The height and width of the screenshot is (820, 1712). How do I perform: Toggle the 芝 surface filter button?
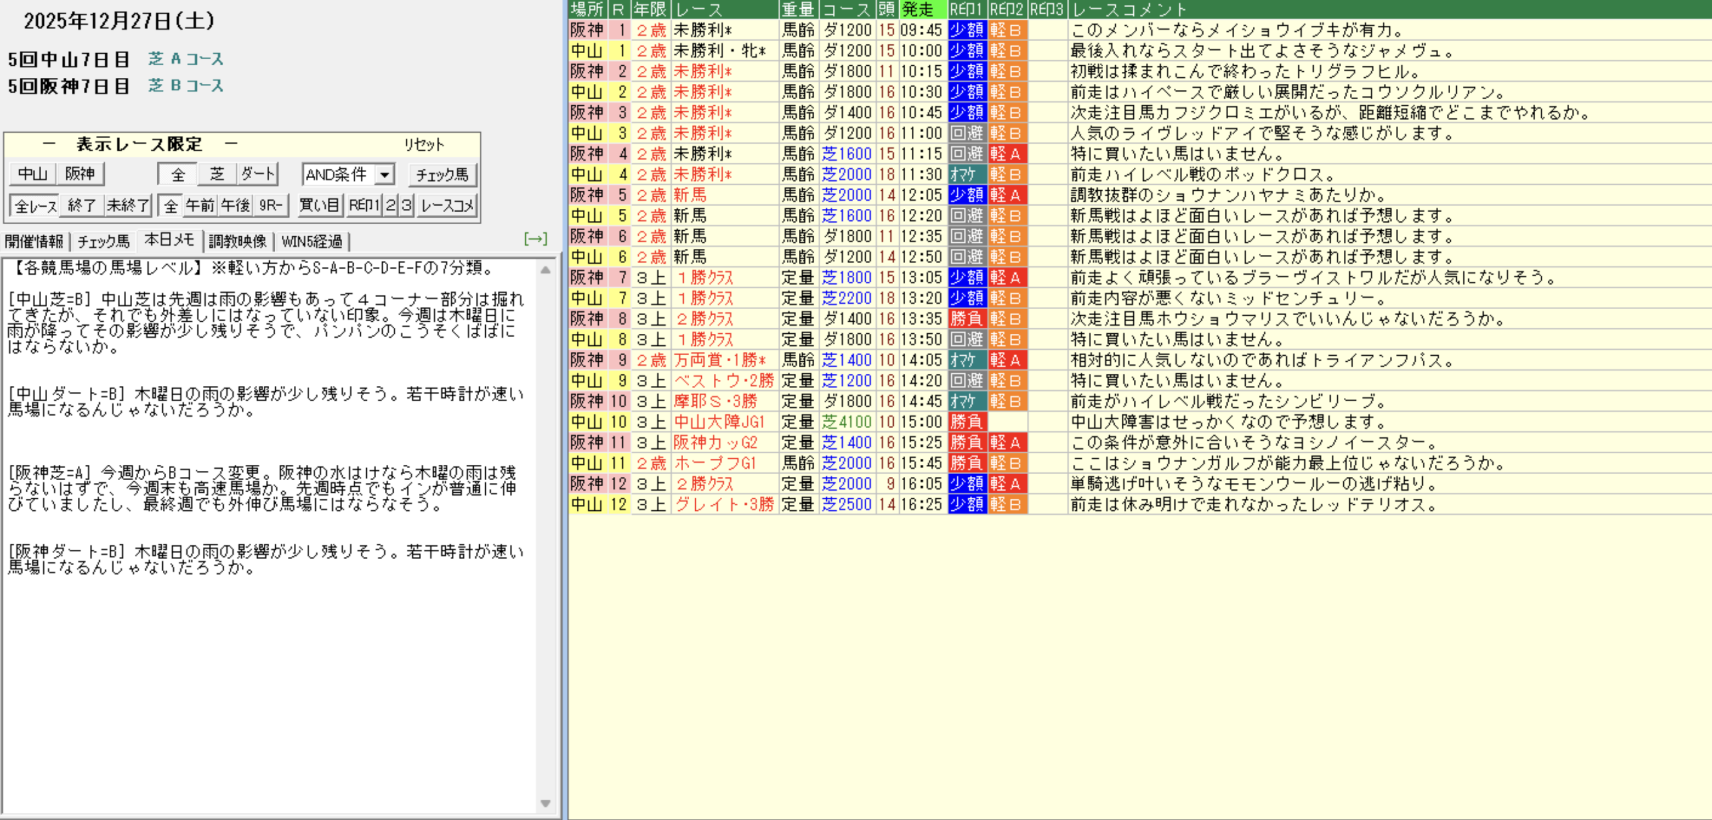(217, 174)
